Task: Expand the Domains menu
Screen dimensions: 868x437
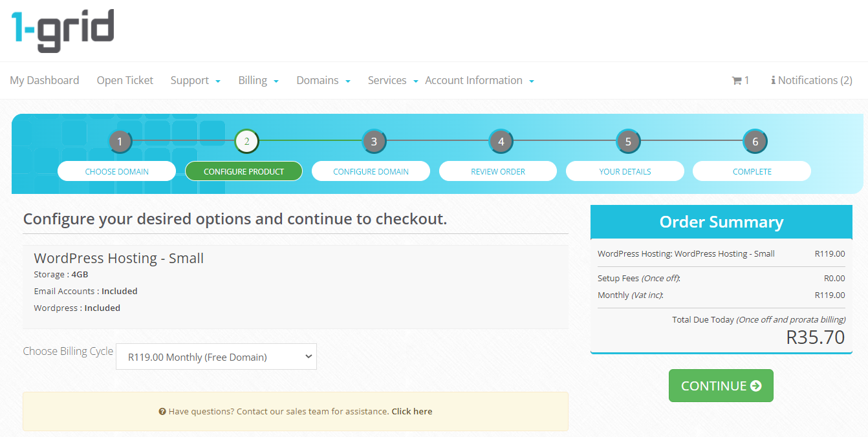Action: pos(323,80)
